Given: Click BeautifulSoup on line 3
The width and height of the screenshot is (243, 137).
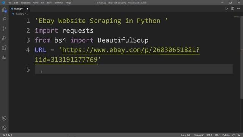Looking at the screenshot, I should 123,40.
